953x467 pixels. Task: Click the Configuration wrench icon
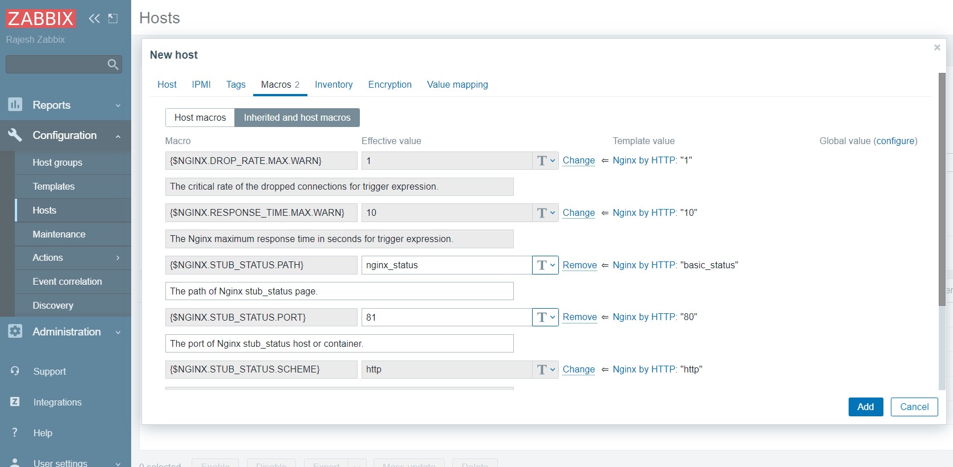pos(15,135)
